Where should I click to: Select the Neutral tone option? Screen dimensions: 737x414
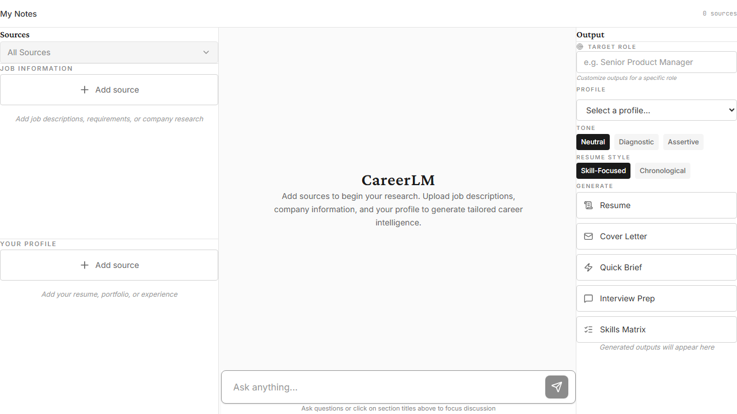[x=592, y=142]
